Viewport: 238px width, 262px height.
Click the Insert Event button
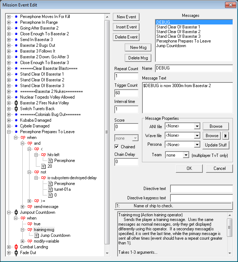pyautogui.click(x=126, y=27)
